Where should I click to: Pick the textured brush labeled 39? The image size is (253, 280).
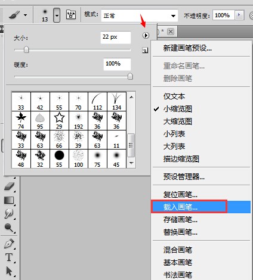78,139
